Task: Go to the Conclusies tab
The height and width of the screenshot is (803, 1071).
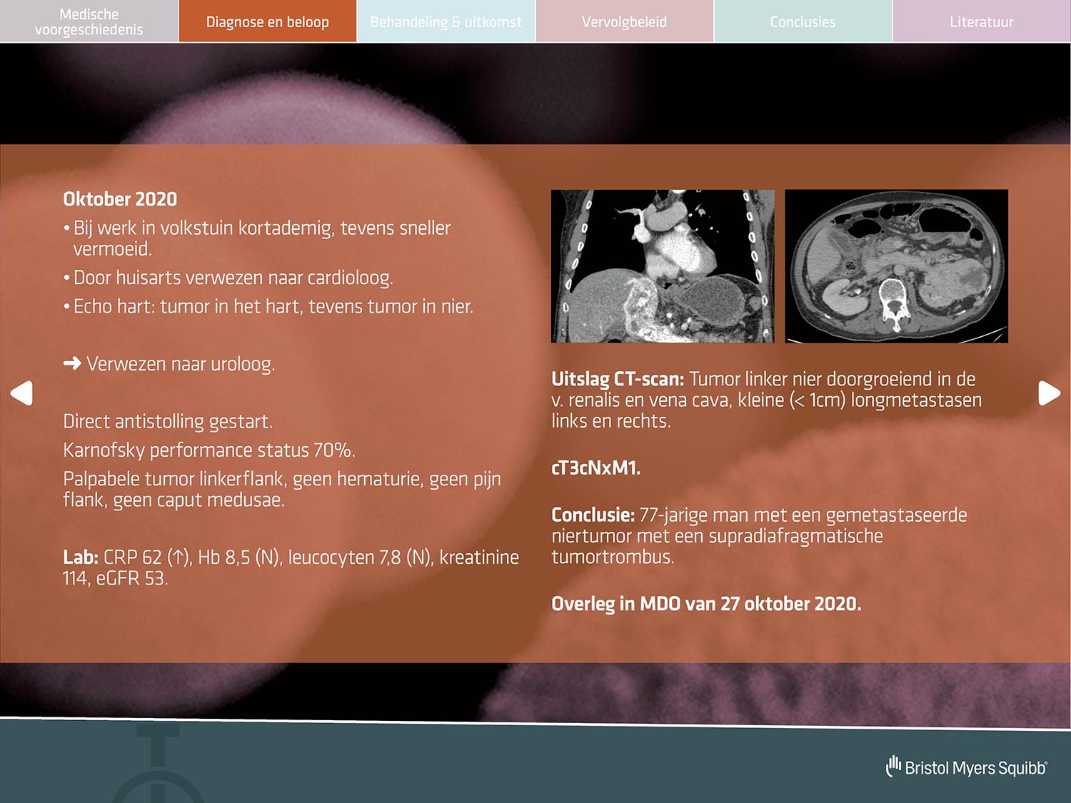Action: click(x=803, y=21)
